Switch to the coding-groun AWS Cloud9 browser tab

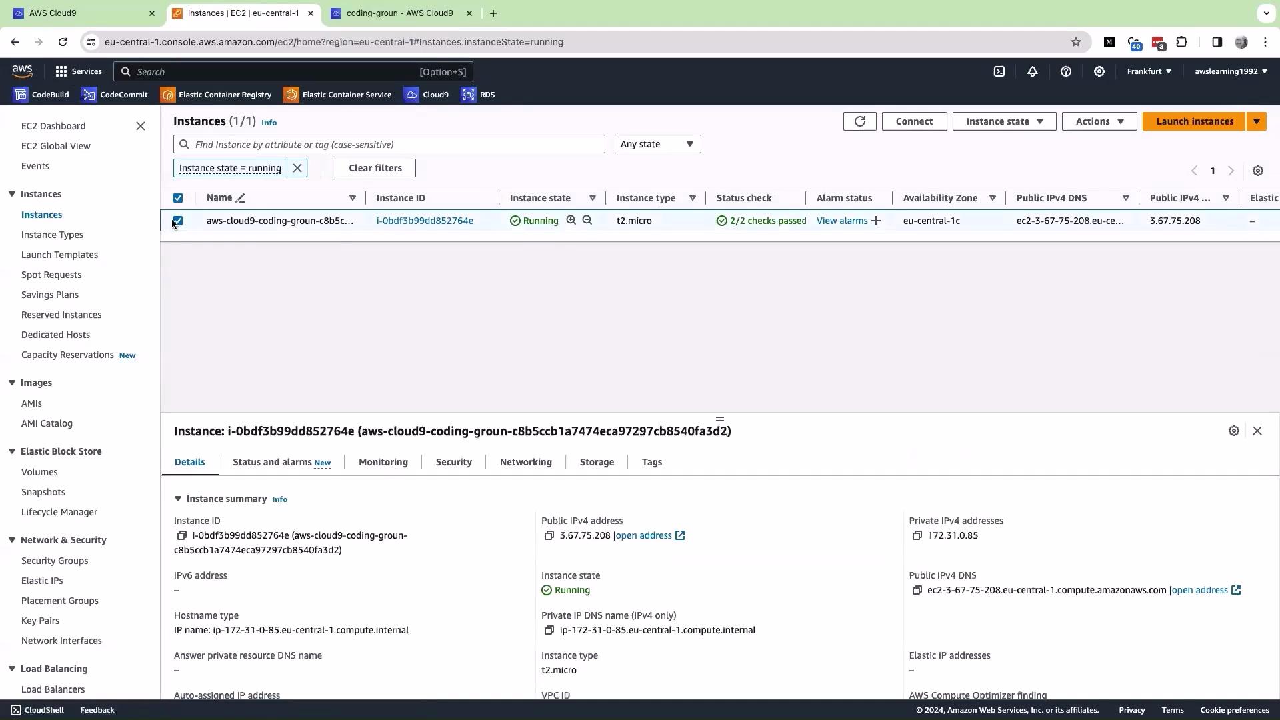[400, 13]
